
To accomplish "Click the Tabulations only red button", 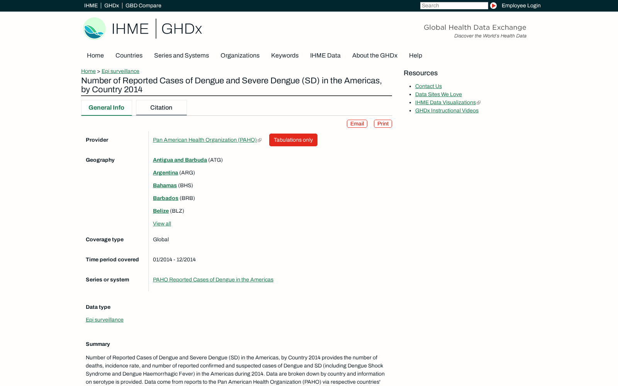I will (293, 140).
